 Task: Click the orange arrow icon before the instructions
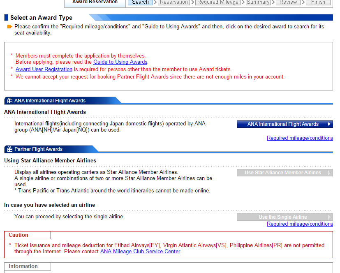(9, 27)
